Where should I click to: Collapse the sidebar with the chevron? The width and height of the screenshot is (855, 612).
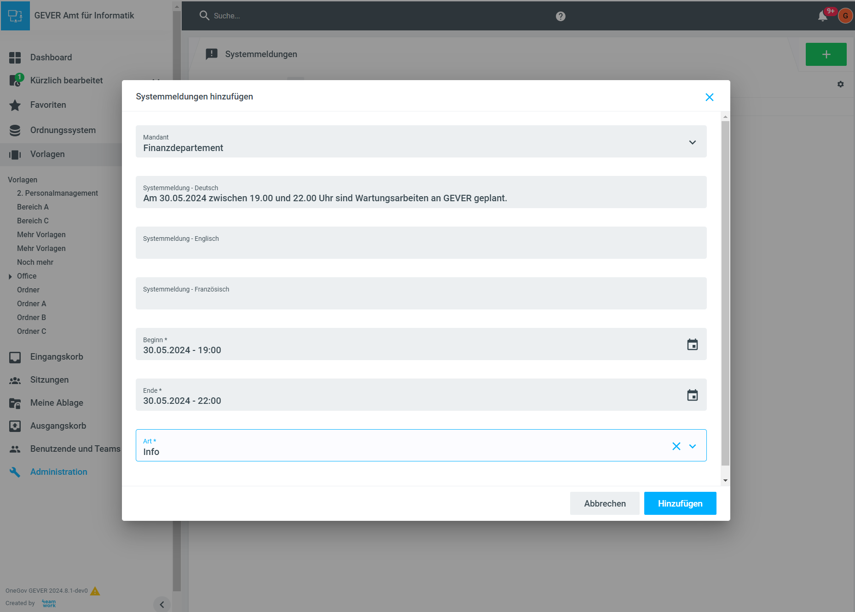coord(162,604)
